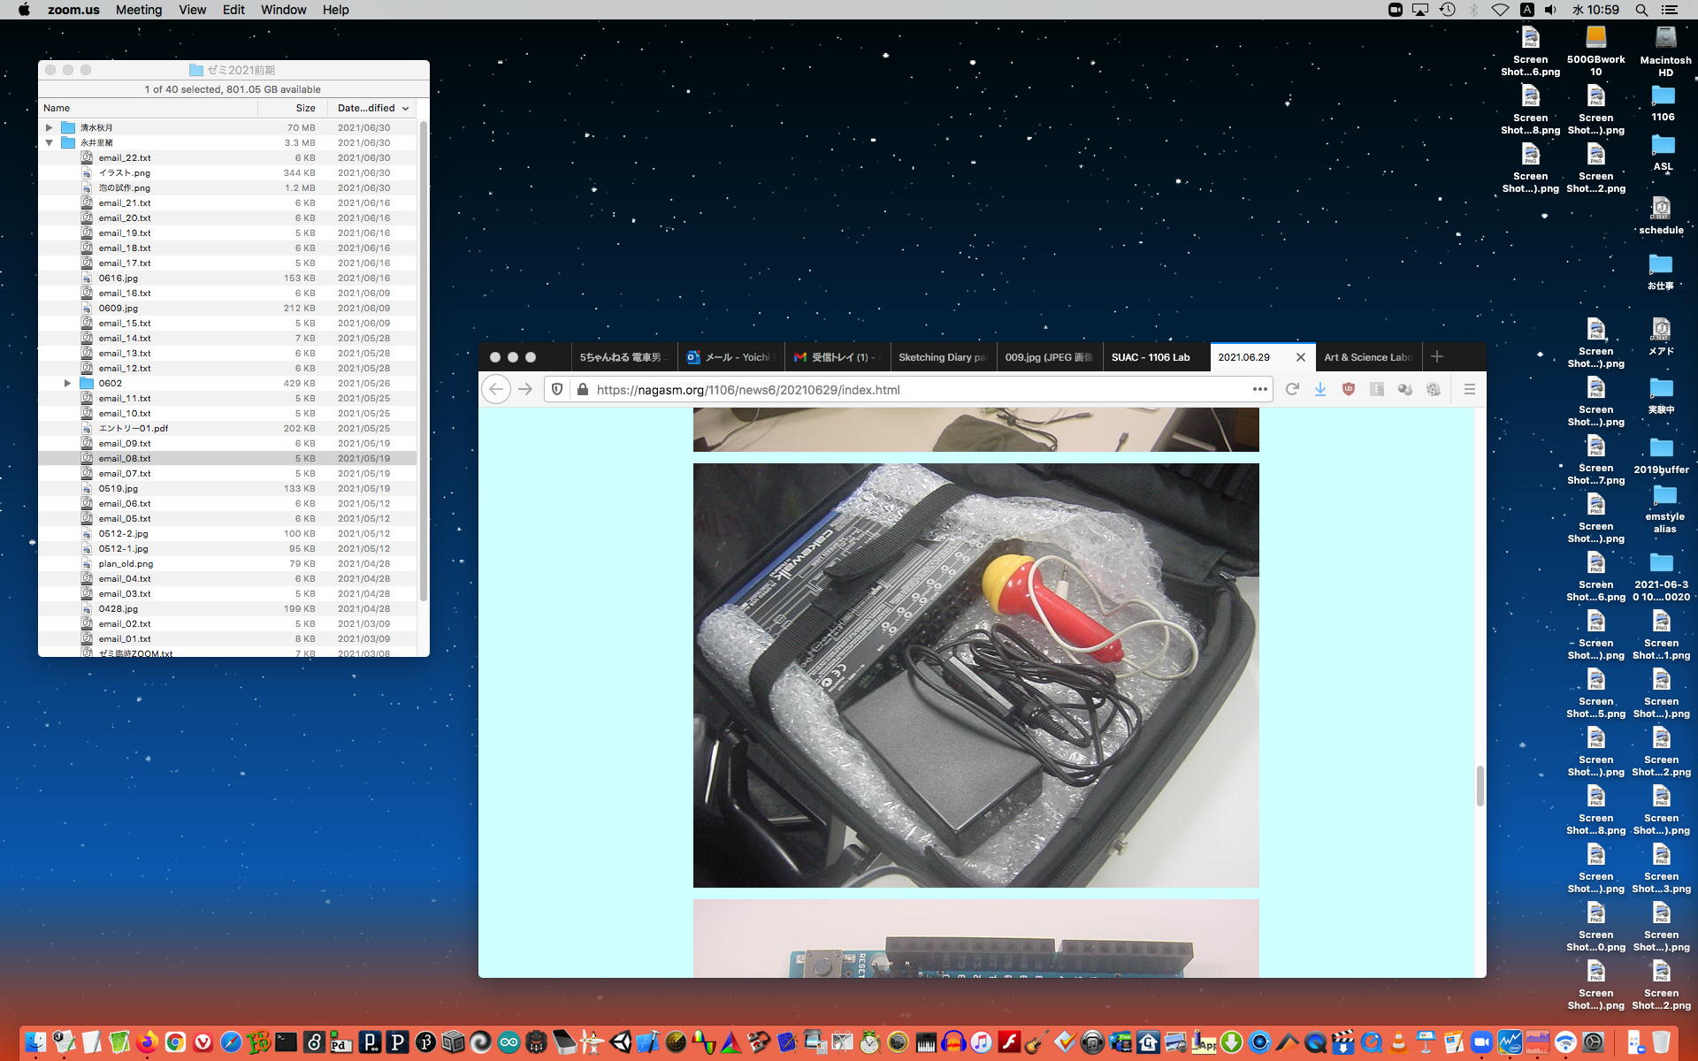The height and width of the screenshot is (1061, 1698).
Task: Select email_22.txt in the file list
Action: pyautogui.click(x=125, y=157)
